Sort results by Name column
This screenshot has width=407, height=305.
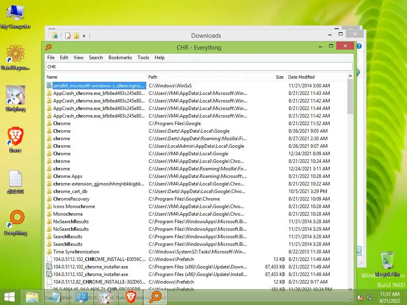click(x=96, y=77)
